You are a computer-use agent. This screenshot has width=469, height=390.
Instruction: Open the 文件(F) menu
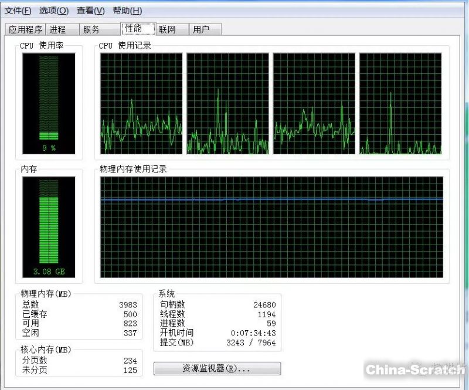[x=18, y=11]
